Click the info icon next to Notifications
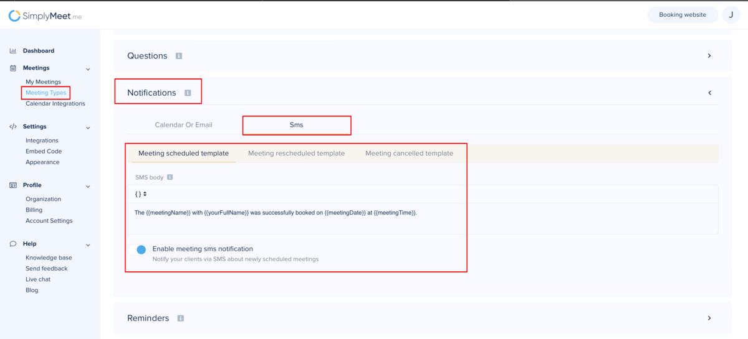Viewport: 748px width, 339px height. pyautogui.click(x=188, y=93)
